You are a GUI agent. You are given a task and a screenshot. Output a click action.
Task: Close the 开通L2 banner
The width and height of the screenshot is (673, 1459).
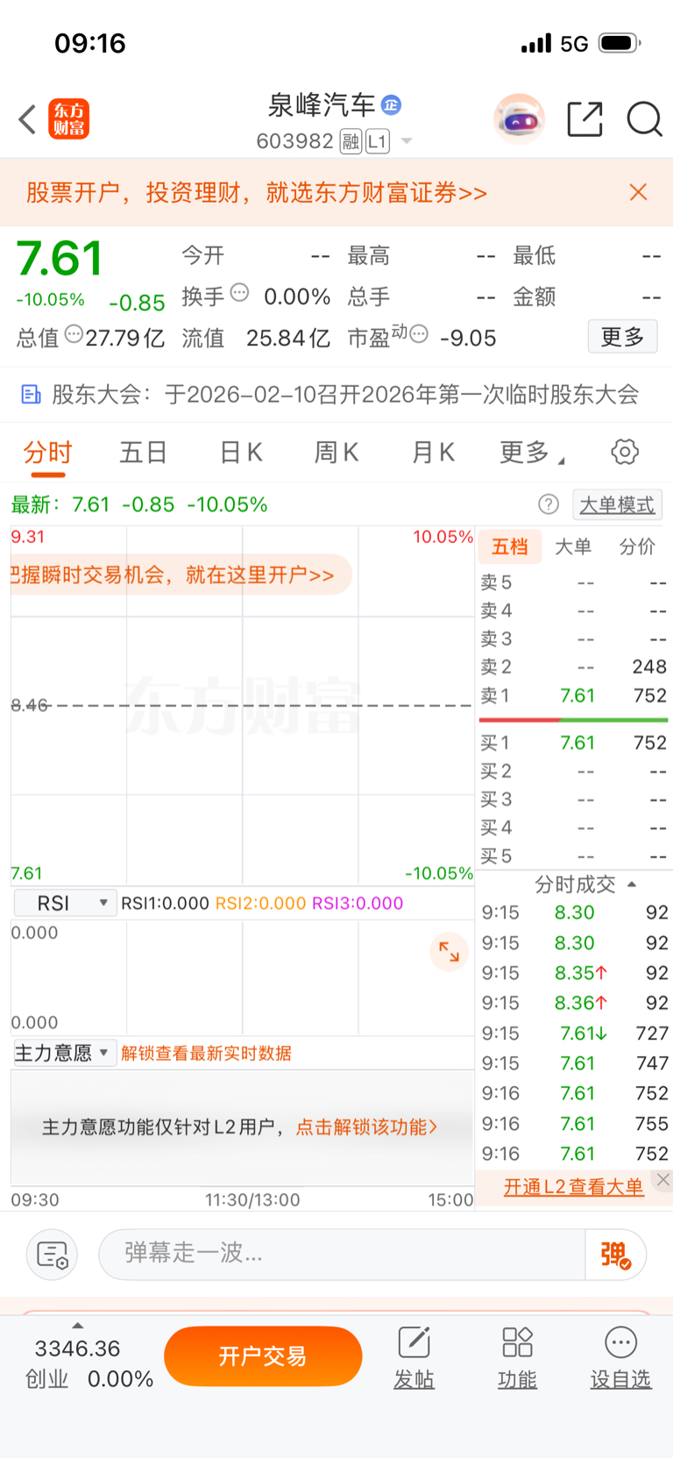tap(663, 1180)
